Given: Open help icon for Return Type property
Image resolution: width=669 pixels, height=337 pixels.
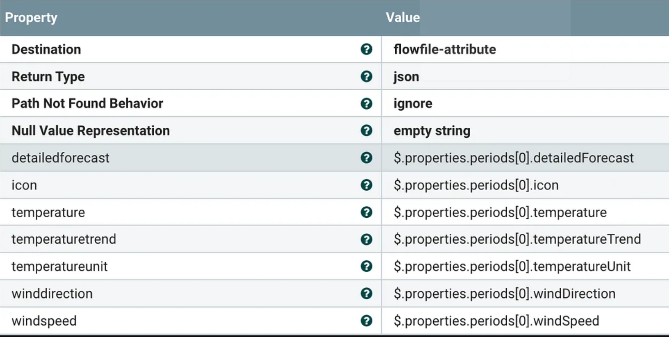Looking at the screenshot, I should tap(366, 76).
